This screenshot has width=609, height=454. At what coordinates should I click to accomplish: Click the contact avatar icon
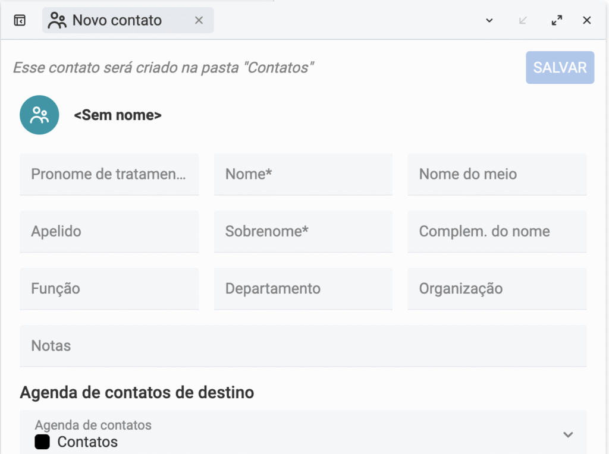coord(39,115)
